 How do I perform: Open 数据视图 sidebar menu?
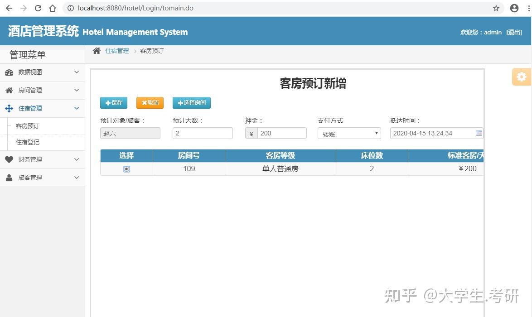click(x=43, y=72)
